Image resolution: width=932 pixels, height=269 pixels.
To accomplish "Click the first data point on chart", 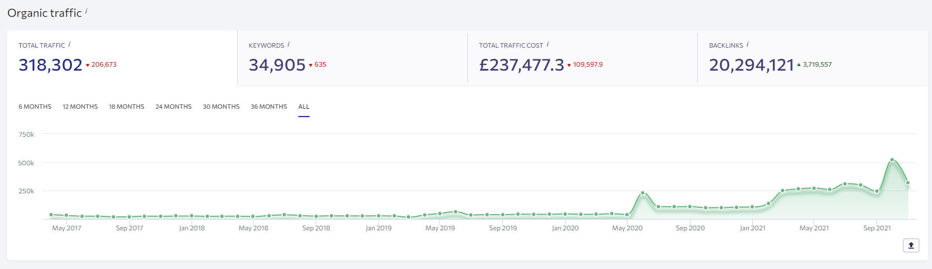I will coord(51,215).
